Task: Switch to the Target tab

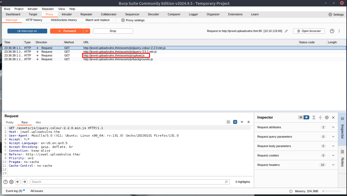Action: pos(33,15)
